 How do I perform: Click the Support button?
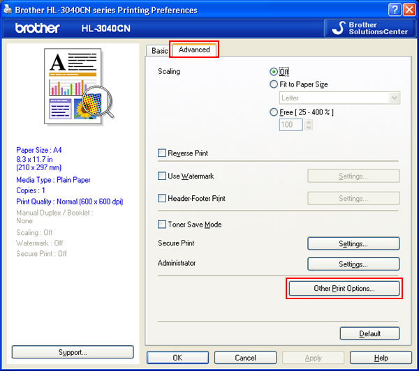(x=73, y=352)
